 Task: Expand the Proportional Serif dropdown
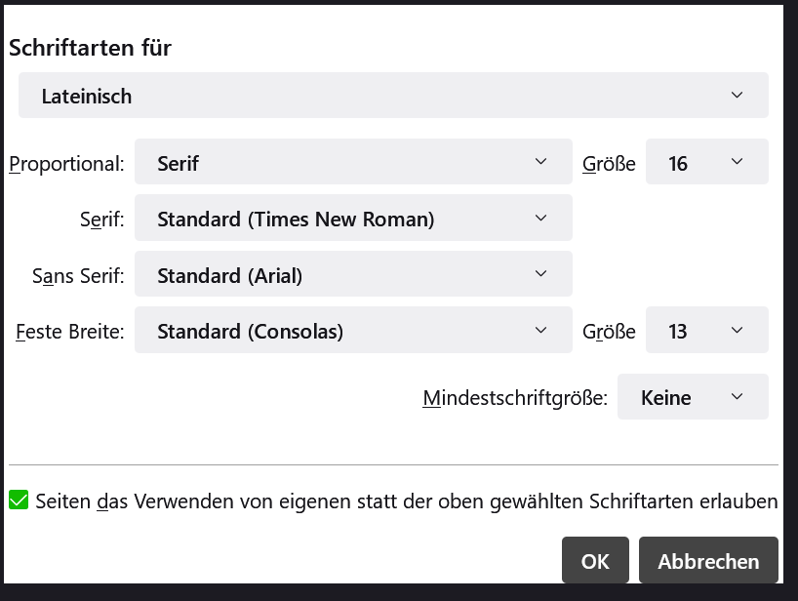click(x=352, y=162)
